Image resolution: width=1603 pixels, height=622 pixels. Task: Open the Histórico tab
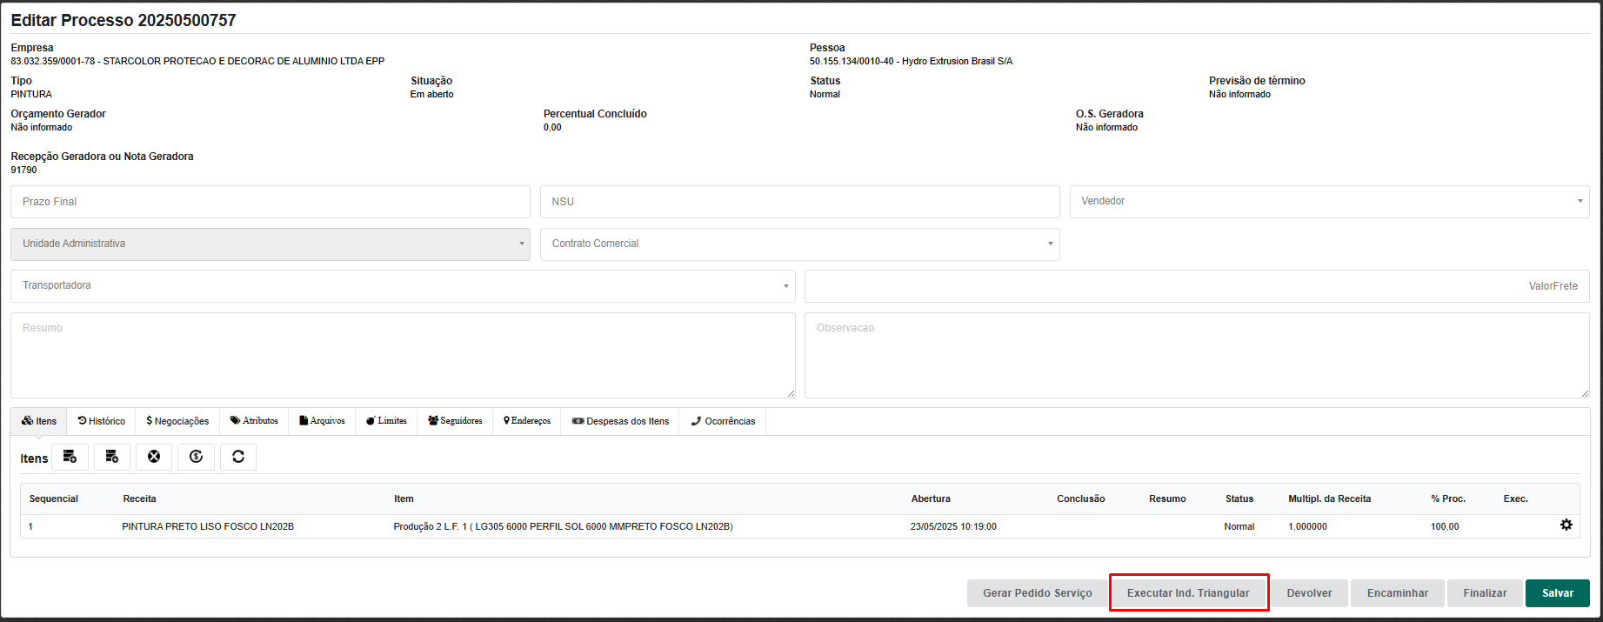click(102, 421)
